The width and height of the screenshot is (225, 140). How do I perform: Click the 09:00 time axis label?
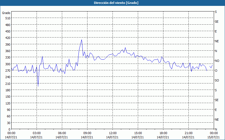pos(87,133)
